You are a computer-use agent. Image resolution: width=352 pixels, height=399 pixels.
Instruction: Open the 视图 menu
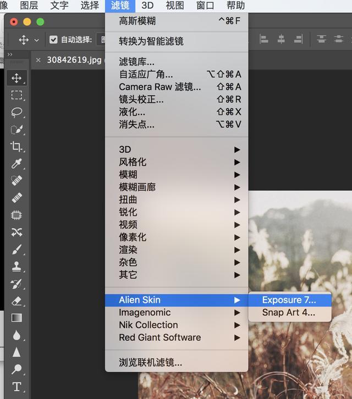coord(175,5)
